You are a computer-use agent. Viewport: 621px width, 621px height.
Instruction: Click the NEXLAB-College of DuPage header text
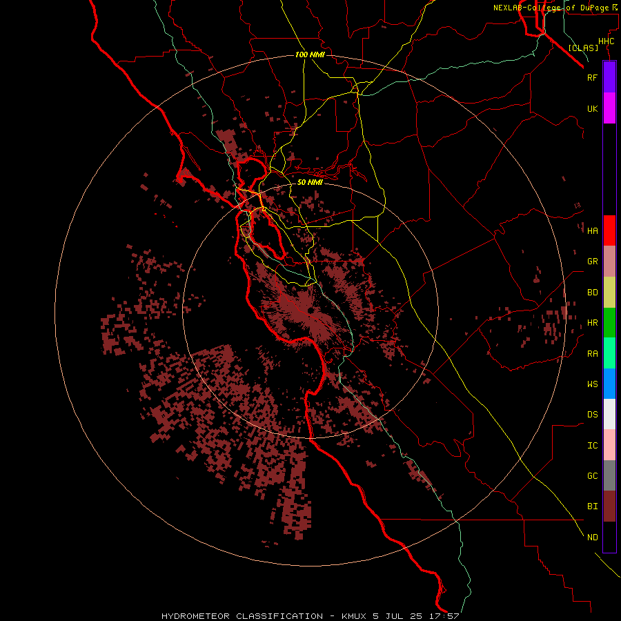click(x=551, y=8)
